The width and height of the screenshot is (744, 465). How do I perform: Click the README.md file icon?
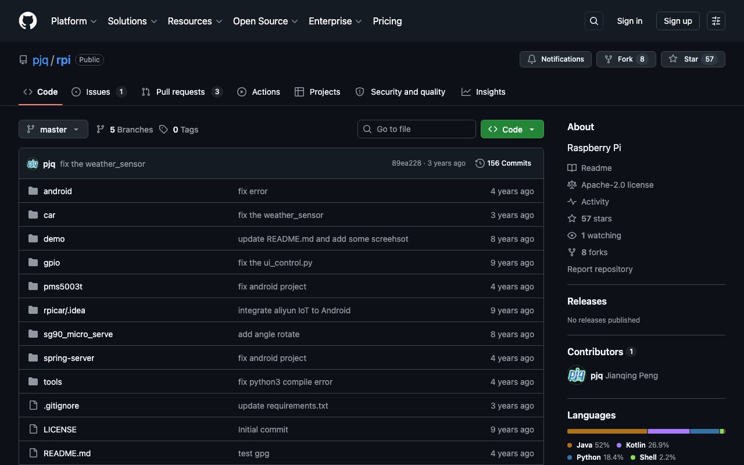(33, 453)
